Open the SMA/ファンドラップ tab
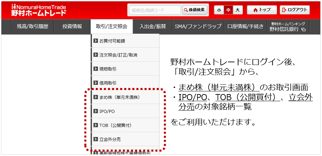 (x=198, y=26)
